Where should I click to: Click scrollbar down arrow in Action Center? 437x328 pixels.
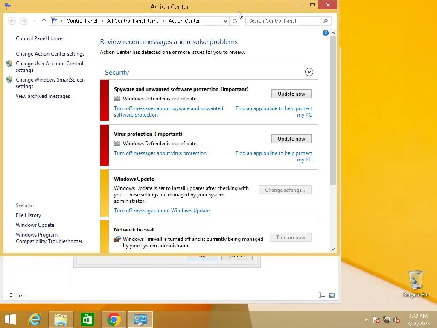pyautogui.click(x=333, y=249)
